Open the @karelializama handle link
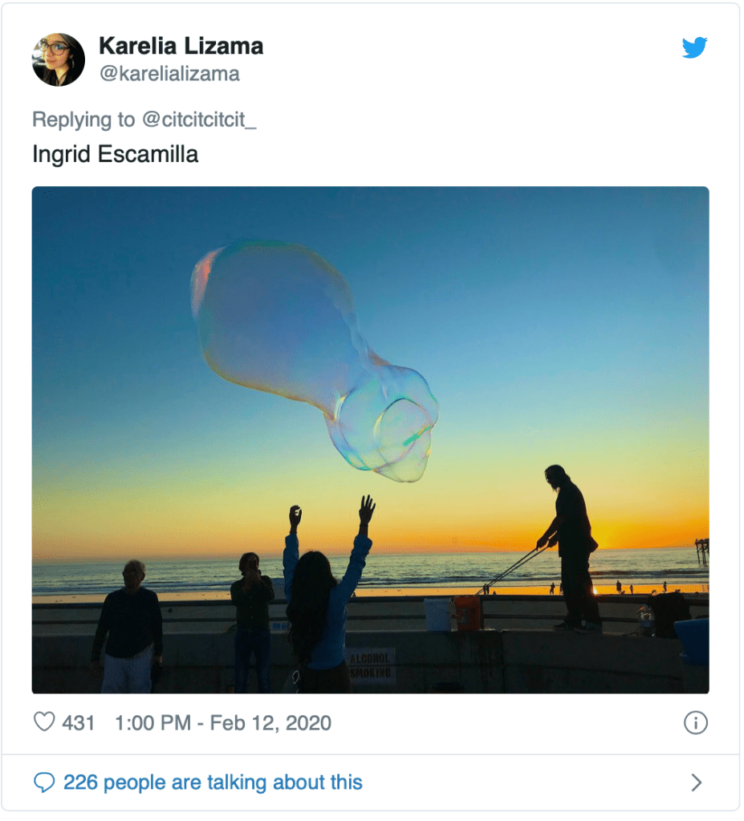Viewport: 744px width, 821px height. point(169,74)
